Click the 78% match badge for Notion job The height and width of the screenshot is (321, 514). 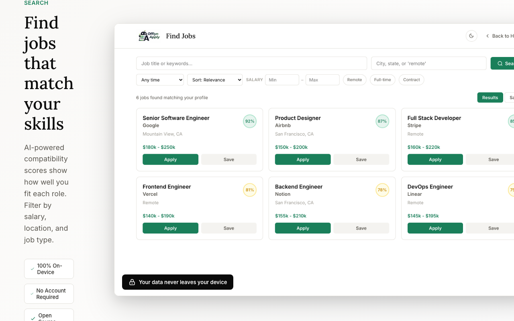(x=382, y=190)
